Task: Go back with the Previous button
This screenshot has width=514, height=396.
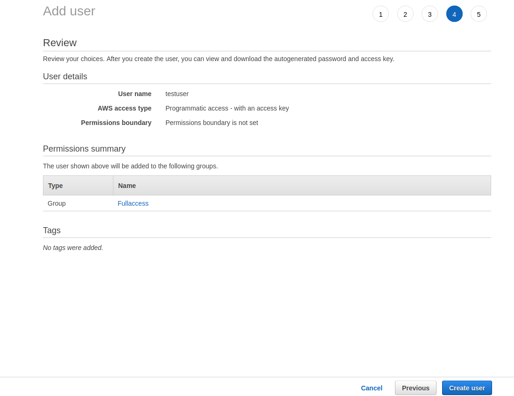Action: 415,388
